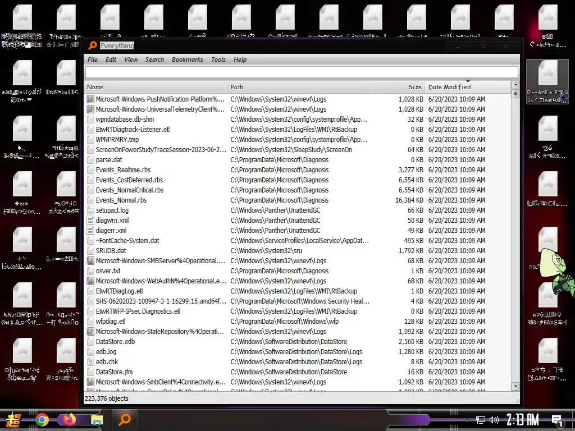Select icon of edb.chk file
Screen dimensions: 575x431
[90, 362]
